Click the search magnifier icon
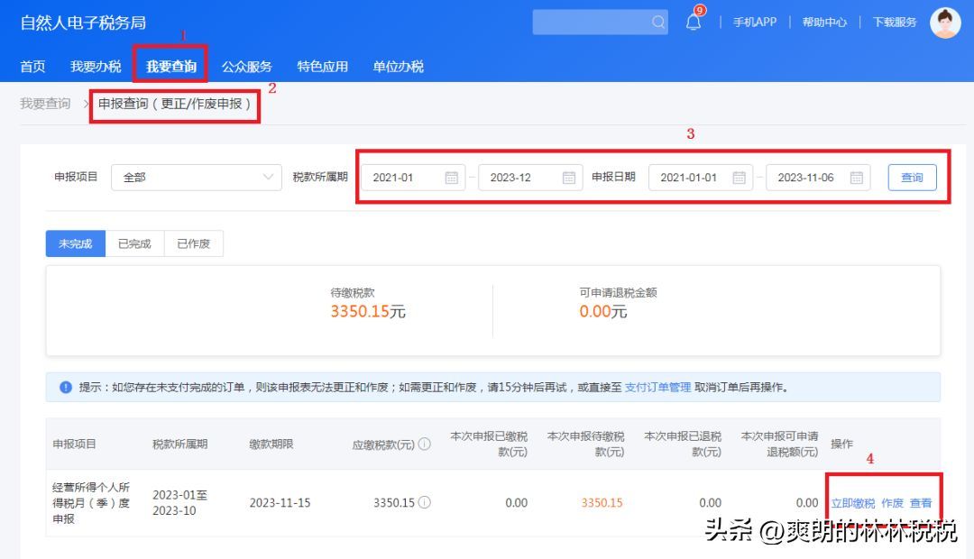This screenshot has height=559, width=974. coord(657,22)
